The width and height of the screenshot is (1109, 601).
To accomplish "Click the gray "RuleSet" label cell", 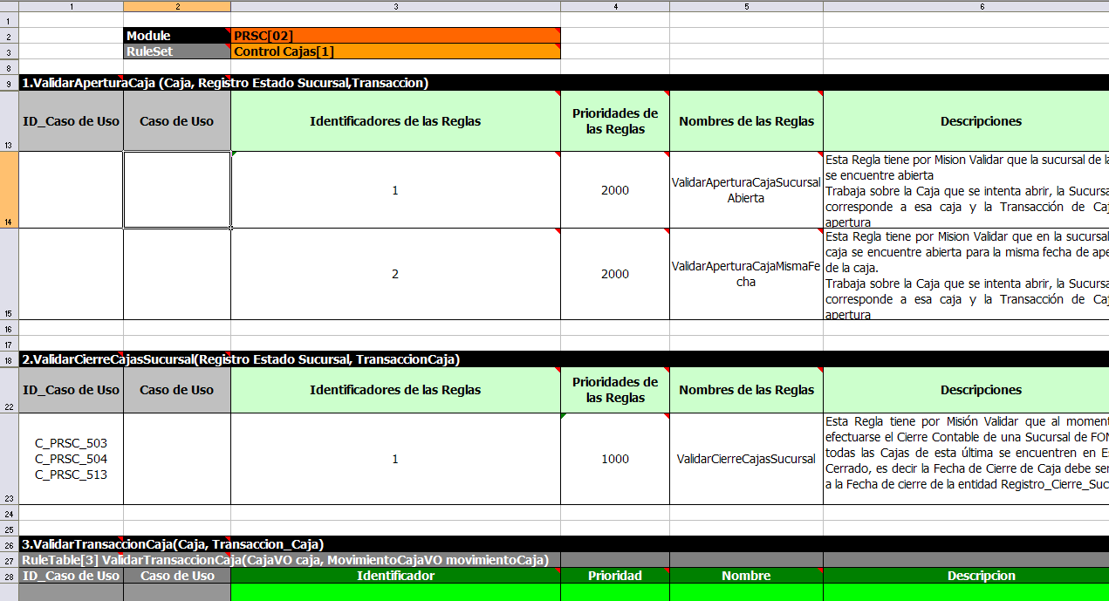I will tap(177, 51).
